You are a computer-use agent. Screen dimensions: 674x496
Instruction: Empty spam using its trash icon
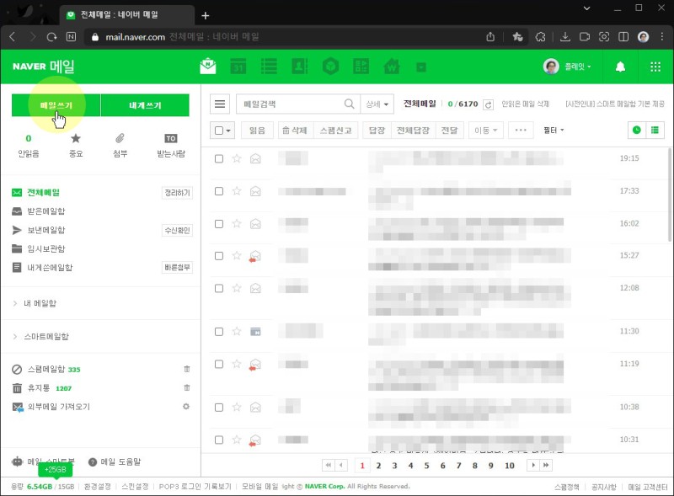[x=187, y=369]
